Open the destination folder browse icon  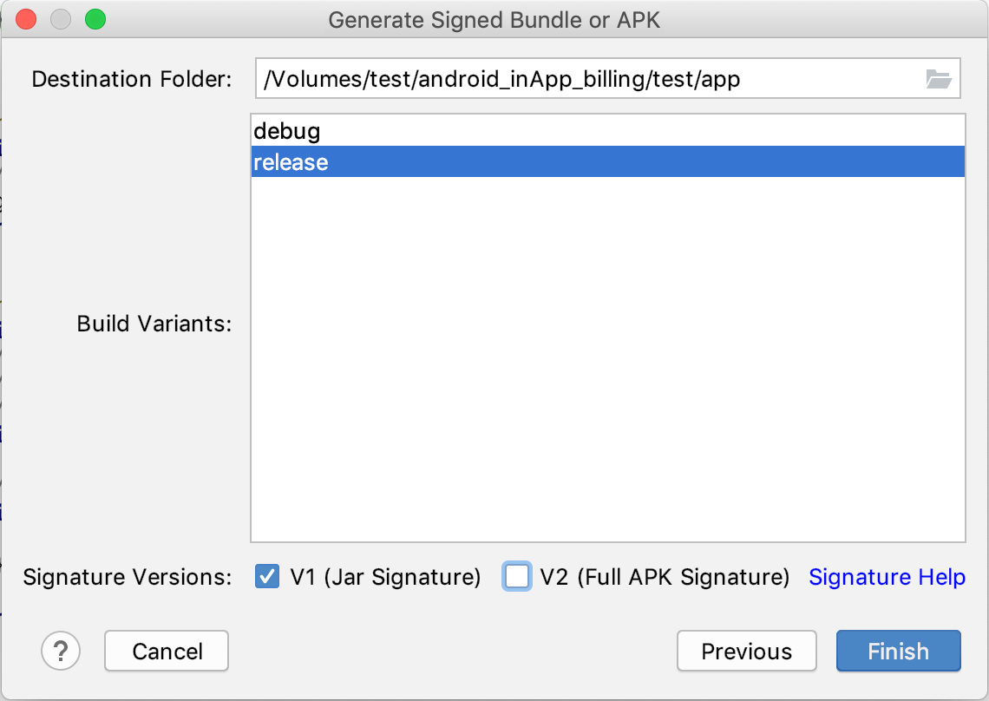point(939,79)
